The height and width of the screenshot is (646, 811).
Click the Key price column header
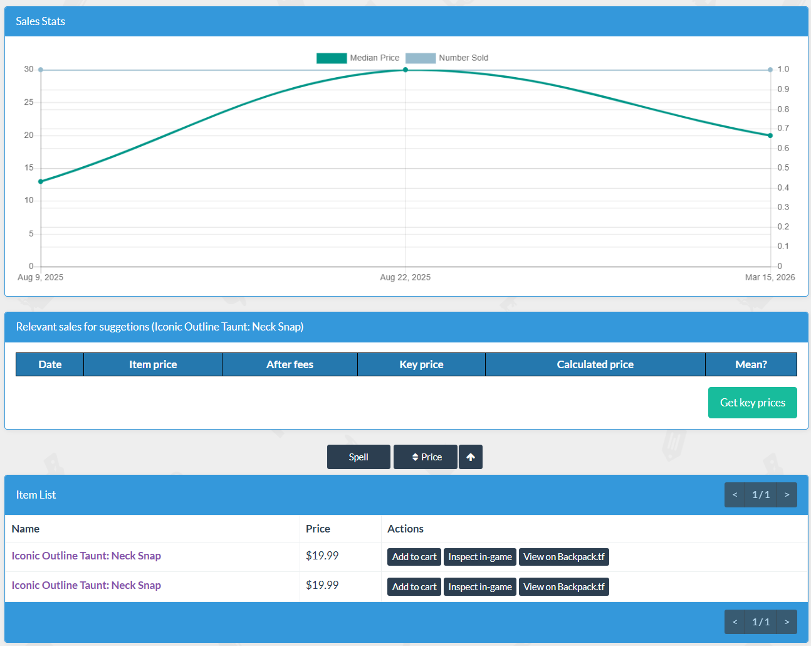click(x=421, y=364)
